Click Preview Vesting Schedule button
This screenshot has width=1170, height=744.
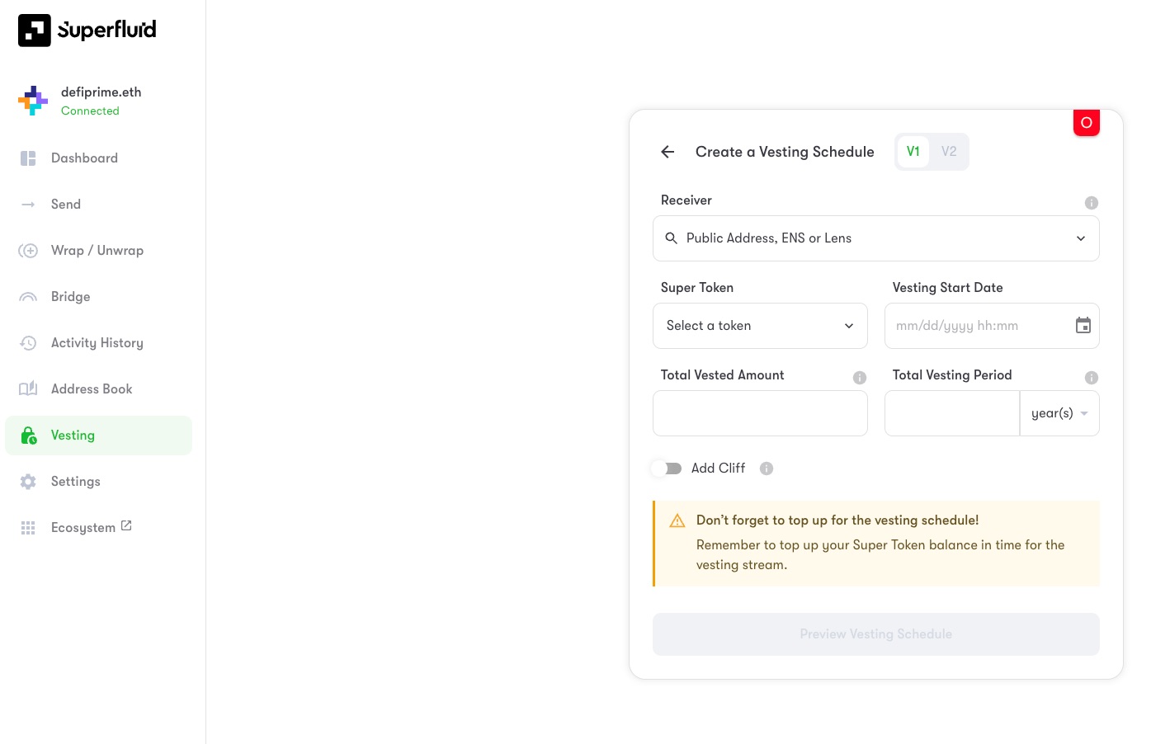875,634
